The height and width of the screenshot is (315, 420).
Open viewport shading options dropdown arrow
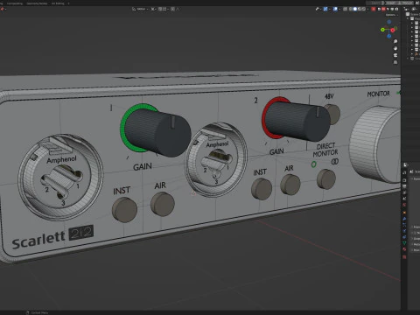[367, 9]
